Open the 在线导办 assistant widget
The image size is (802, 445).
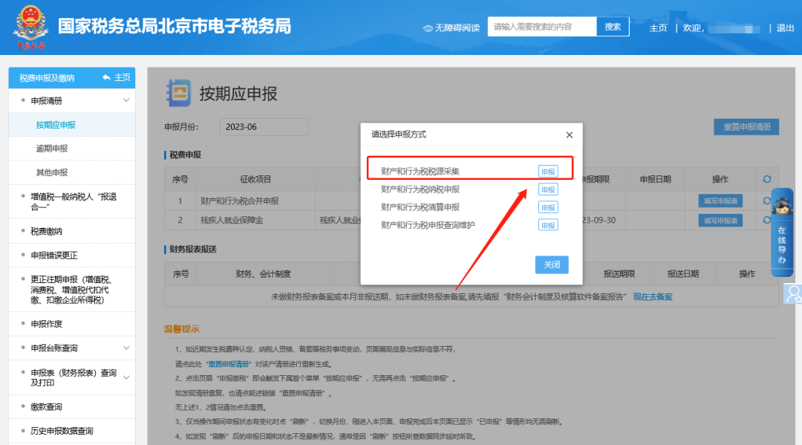(x=782, y=232)
